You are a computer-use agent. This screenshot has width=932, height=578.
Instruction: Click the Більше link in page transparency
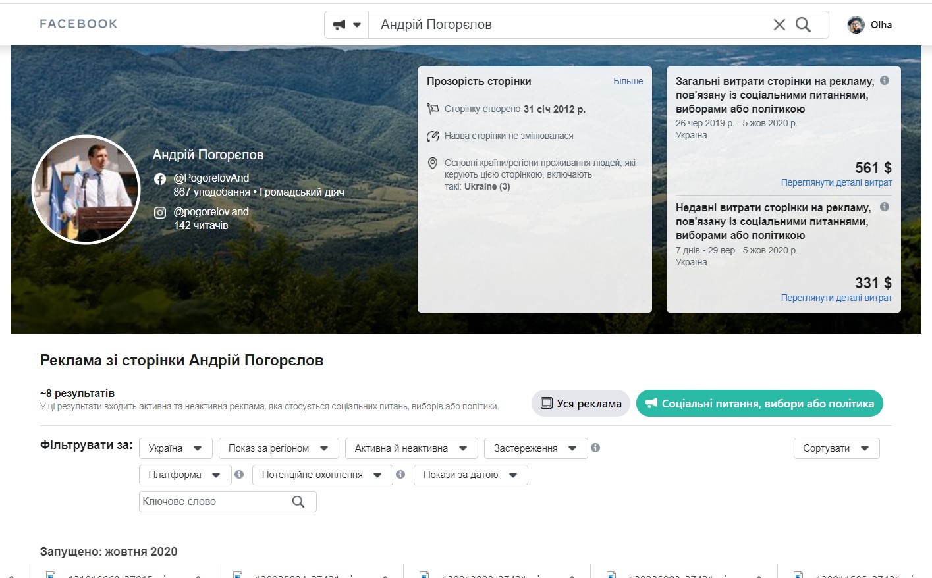(x=628, y=81)
